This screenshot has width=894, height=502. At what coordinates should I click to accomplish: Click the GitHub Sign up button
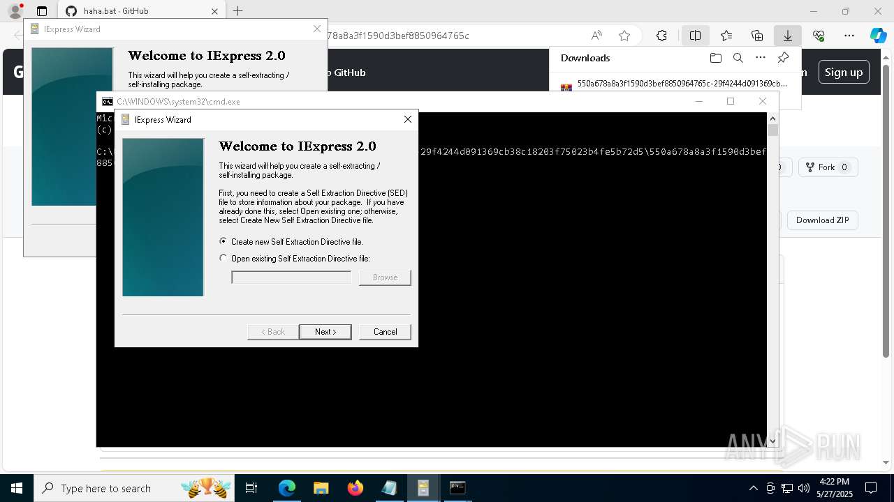coord(844,72)
